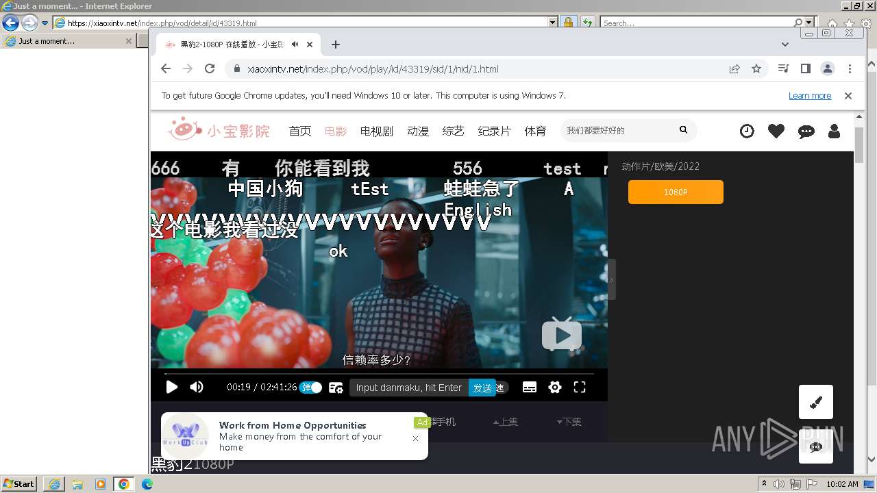Click Internet Explorer search box

click(x=697, y=23)
